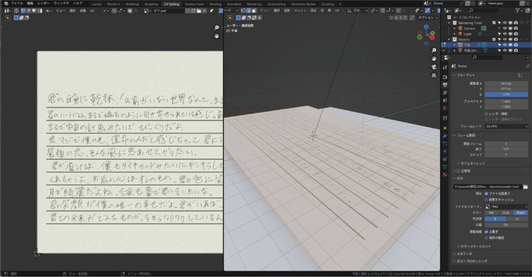Click the UV editor pan hand icon

(217, 36)
